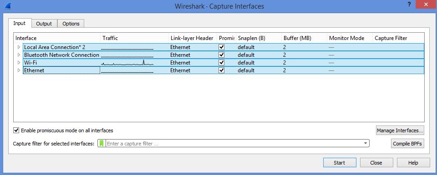This screenshot has height=175, width=437.
Task: Disable promiscuous mode on all interfaces
Action: (16, 130)
